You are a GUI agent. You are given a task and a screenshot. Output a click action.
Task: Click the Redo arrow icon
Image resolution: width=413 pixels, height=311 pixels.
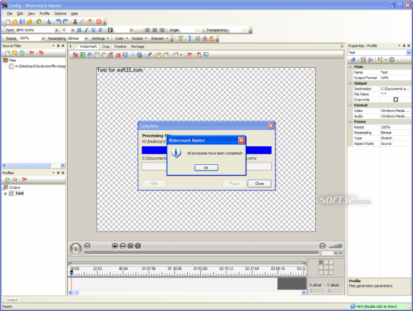click(65, 22)
